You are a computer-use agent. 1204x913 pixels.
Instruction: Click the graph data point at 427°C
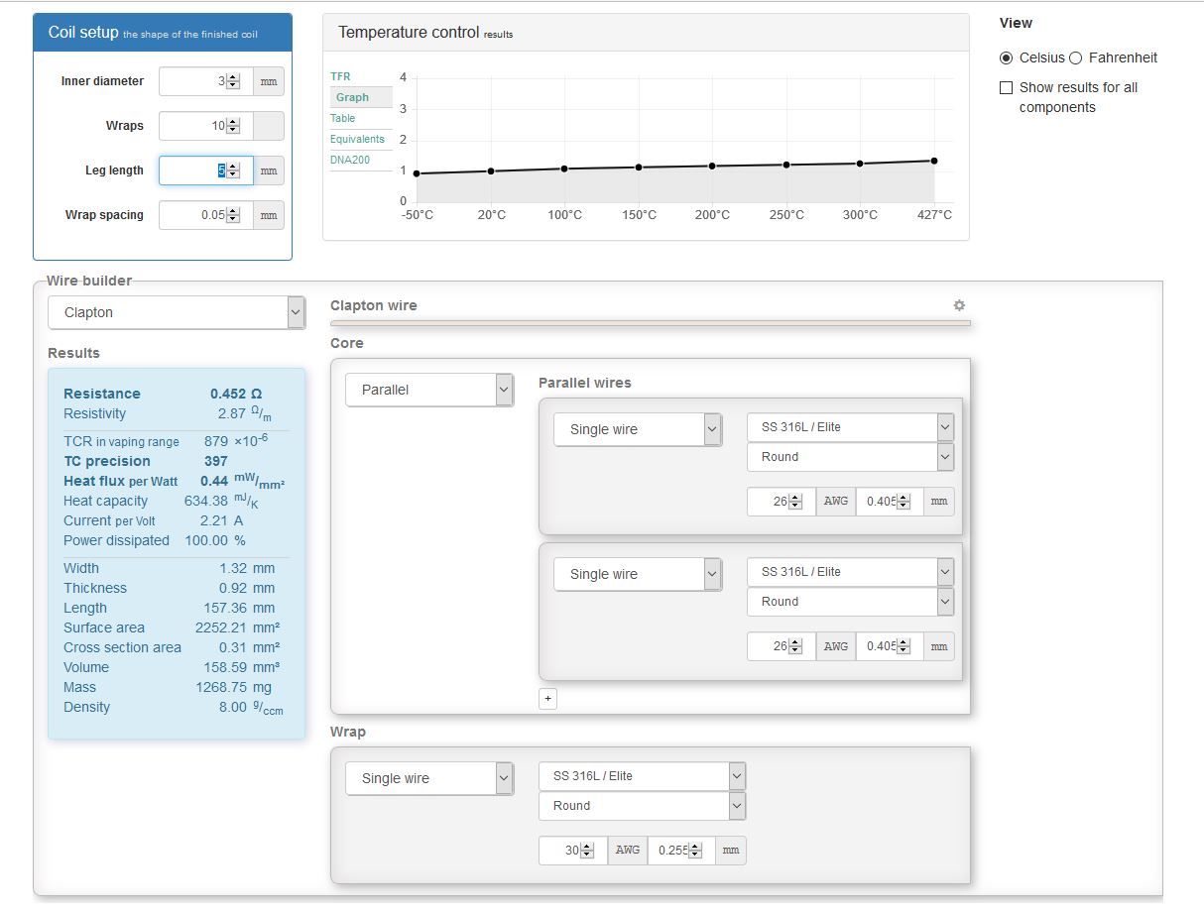click(x=934, y=161)
